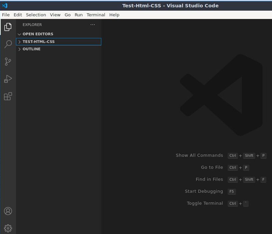
Task: Expand the TEST-HTML-CSS folder chevron
Action: pos(19,42)
